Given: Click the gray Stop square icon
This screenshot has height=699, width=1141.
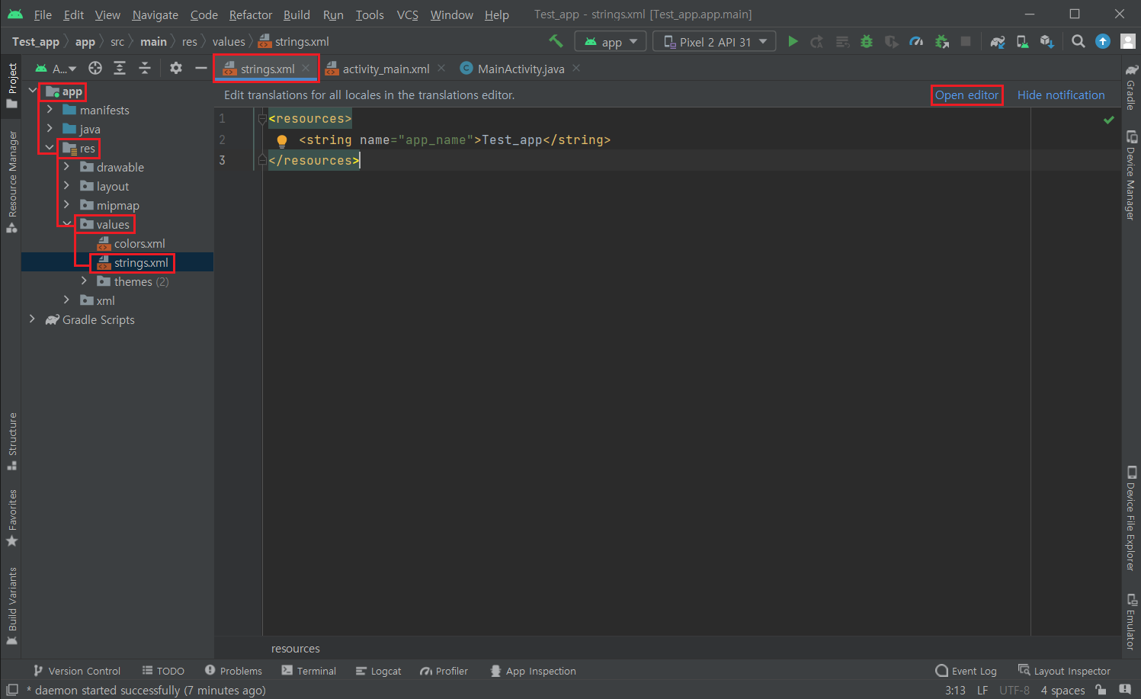Looking at the screenshot, I should [966, 41].
